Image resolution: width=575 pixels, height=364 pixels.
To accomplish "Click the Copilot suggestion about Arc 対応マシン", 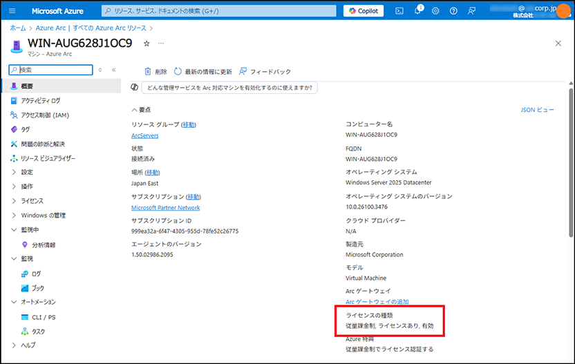I will [x=229, y=88].
